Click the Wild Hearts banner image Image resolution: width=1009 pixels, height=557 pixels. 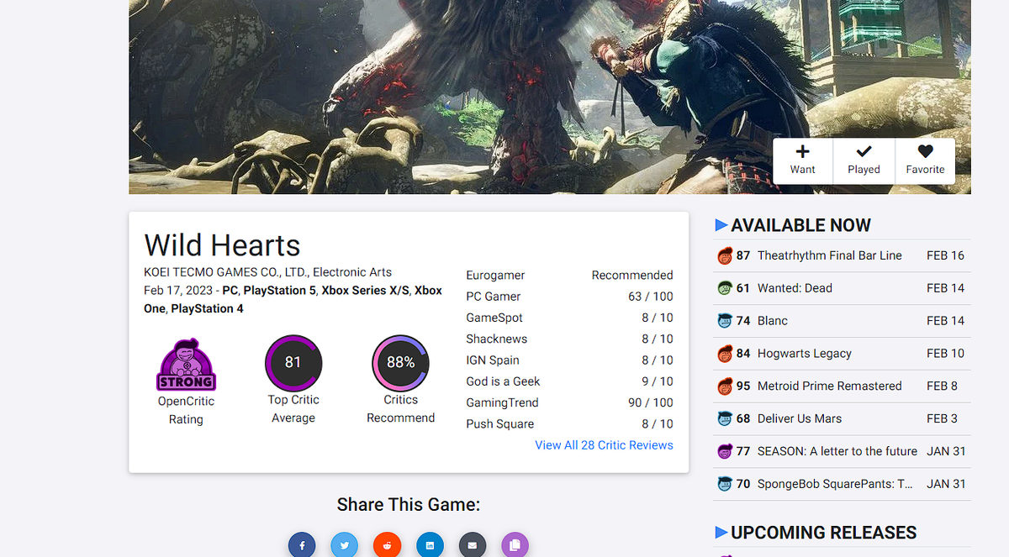tap(550, 97)
